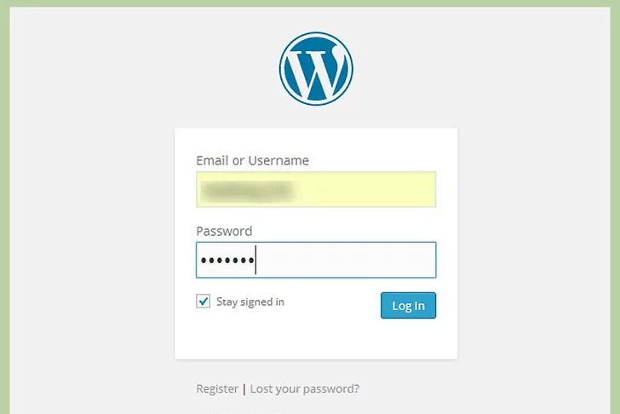This screenshot has height=414, width=620.
Task: Follow the Lost your password? link
Action: [x=305, y=388]
